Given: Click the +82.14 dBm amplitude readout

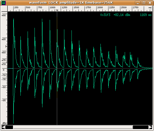Looking at the screenshot, I should [122, 15].
